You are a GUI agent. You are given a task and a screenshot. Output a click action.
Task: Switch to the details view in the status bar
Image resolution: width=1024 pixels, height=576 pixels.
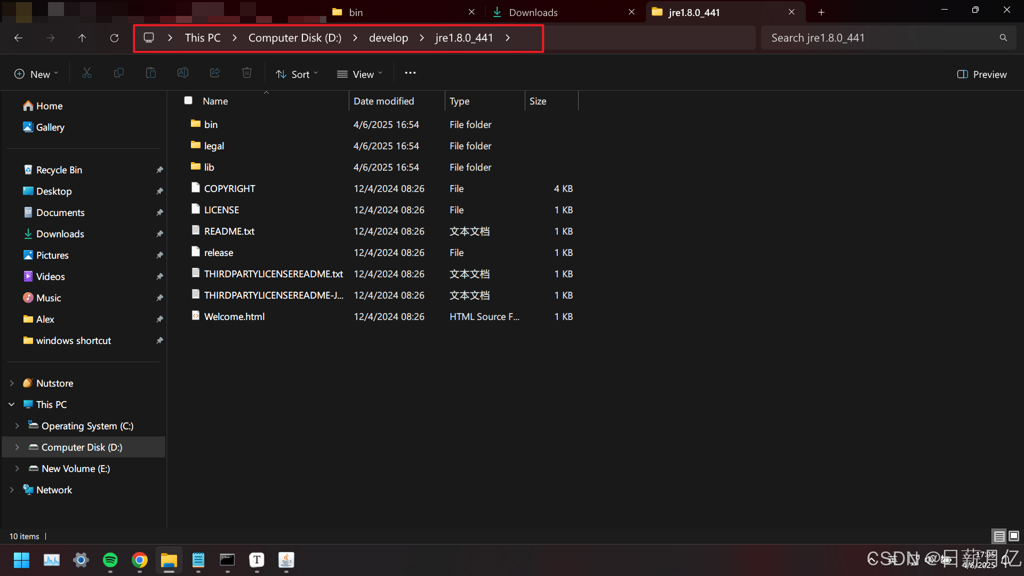999,536
